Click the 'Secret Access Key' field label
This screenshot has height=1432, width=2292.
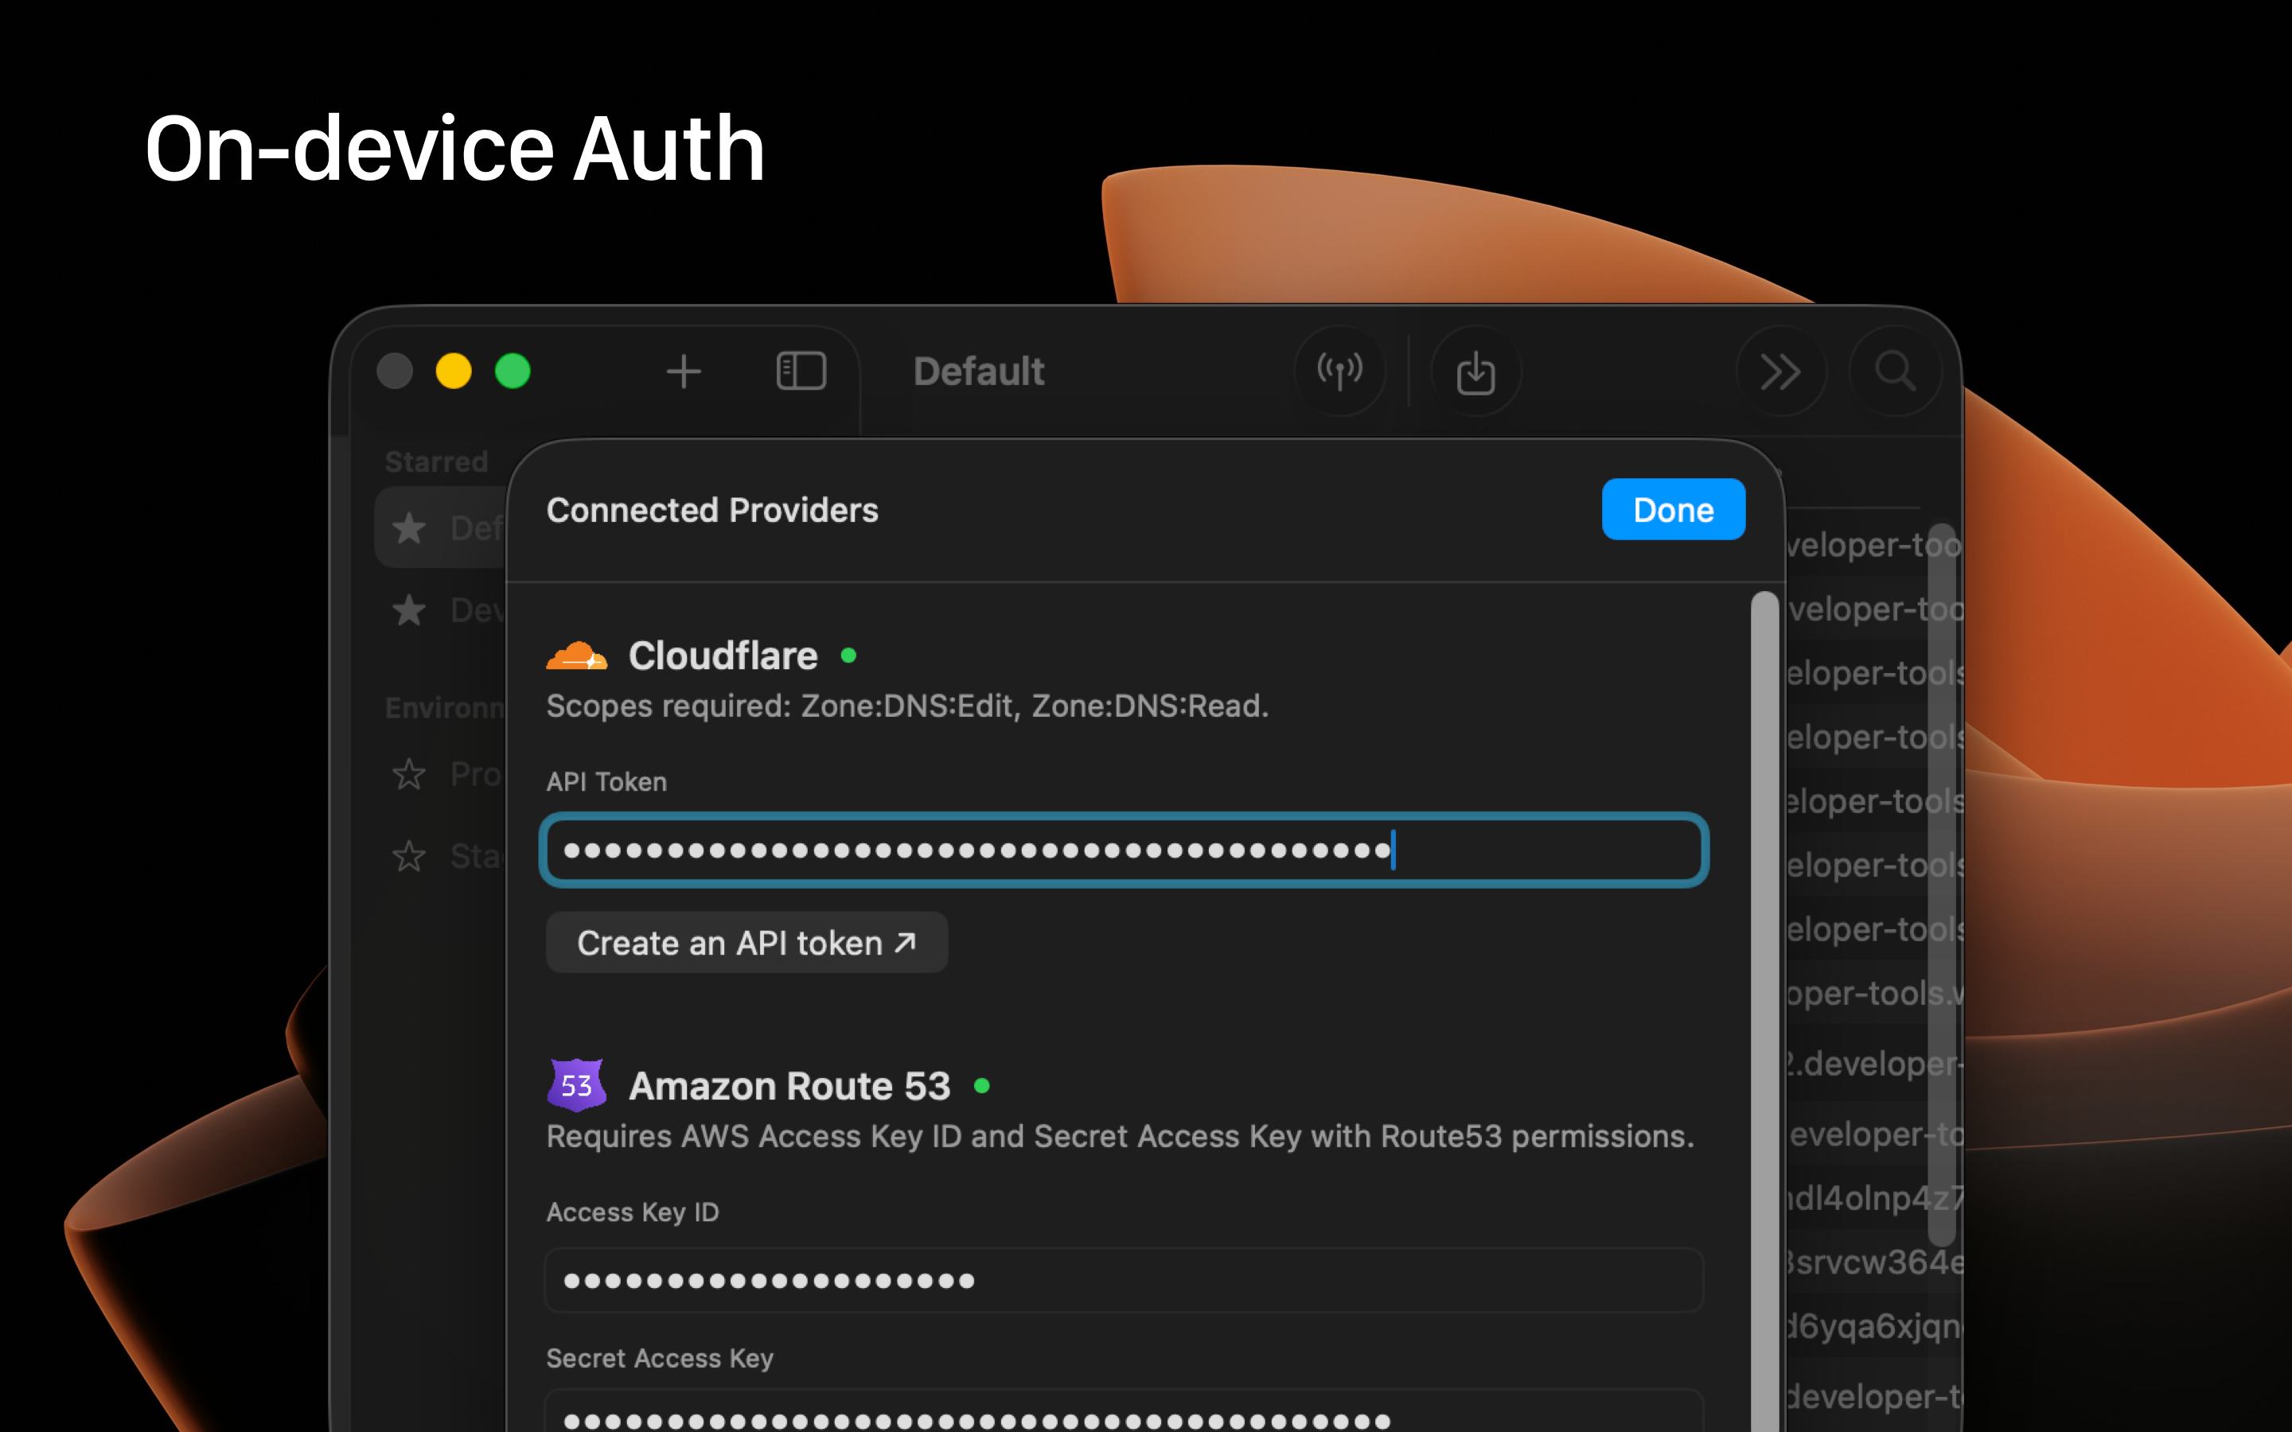[x=660, y=1358]
